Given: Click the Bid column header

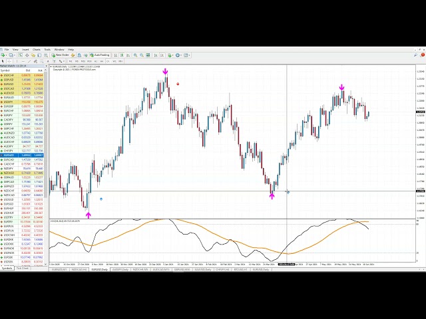Looking at the screenshot, I should click(27, 69).
